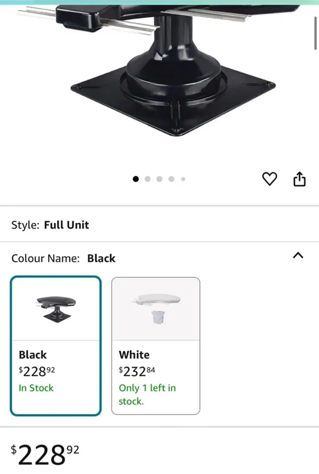The width and height of the screenshot is (319, 474).
Task: Tap the share icon
Action: (x=299, y=179)
